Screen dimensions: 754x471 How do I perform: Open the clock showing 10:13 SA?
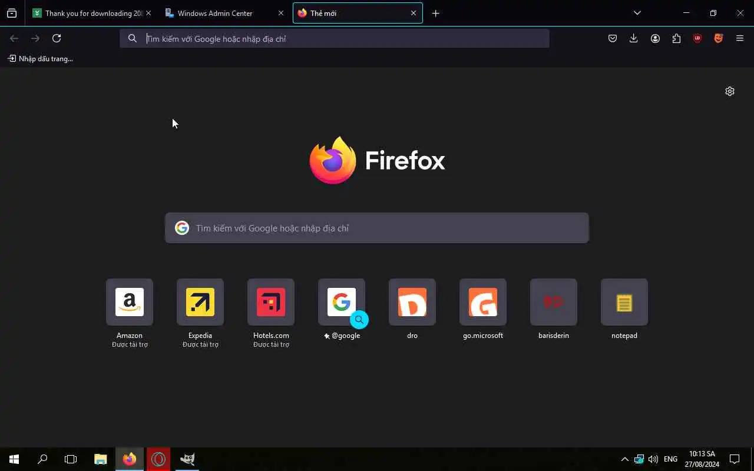coord(702,459)
